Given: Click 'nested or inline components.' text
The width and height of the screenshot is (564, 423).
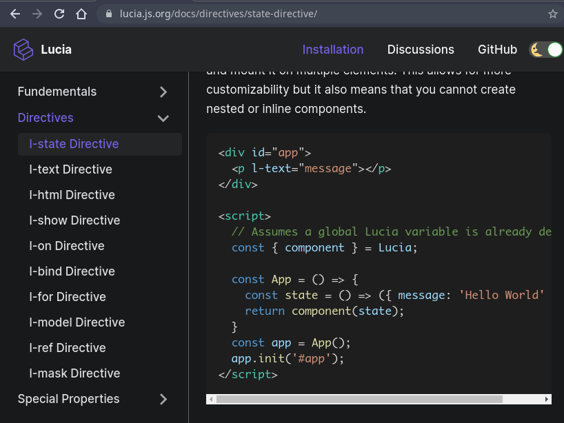Looking at the screenshot, I should pos(286,109).
